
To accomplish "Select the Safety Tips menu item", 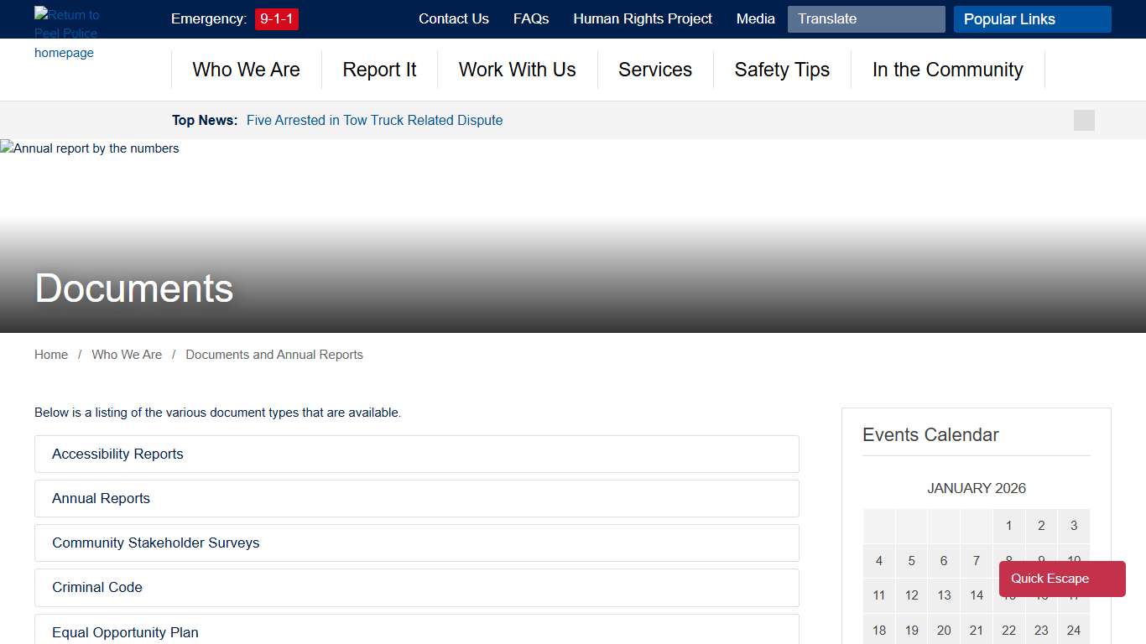I will (x=782, y=70).
